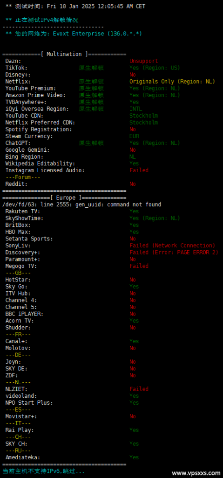Click the YouTube CDN Stockholm value
The image size is (223, 478).
pyautogui.click(x=143, y=116)
